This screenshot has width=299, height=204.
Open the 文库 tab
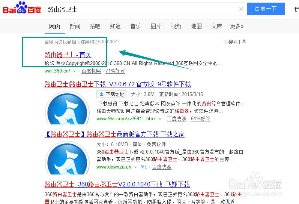pos(216,26)
